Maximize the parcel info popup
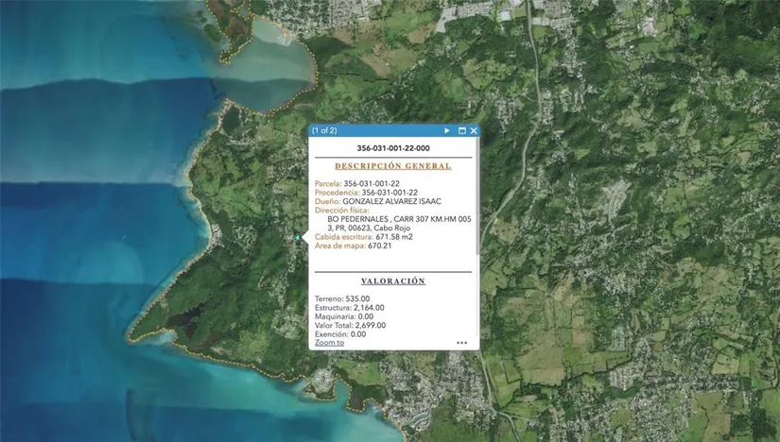780x442 pixels. tap(462, 130)
